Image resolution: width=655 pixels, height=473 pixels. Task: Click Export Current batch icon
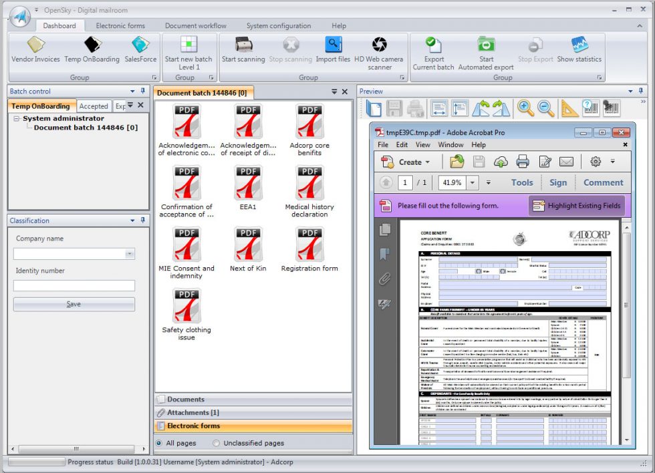tap(433, 46)
